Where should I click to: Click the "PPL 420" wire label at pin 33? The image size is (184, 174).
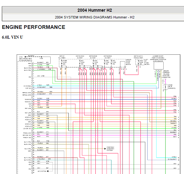pos(43,134)
